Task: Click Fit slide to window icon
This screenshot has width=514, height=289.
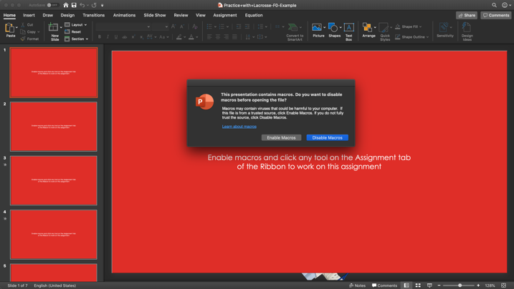Action: tap(503, 285)
